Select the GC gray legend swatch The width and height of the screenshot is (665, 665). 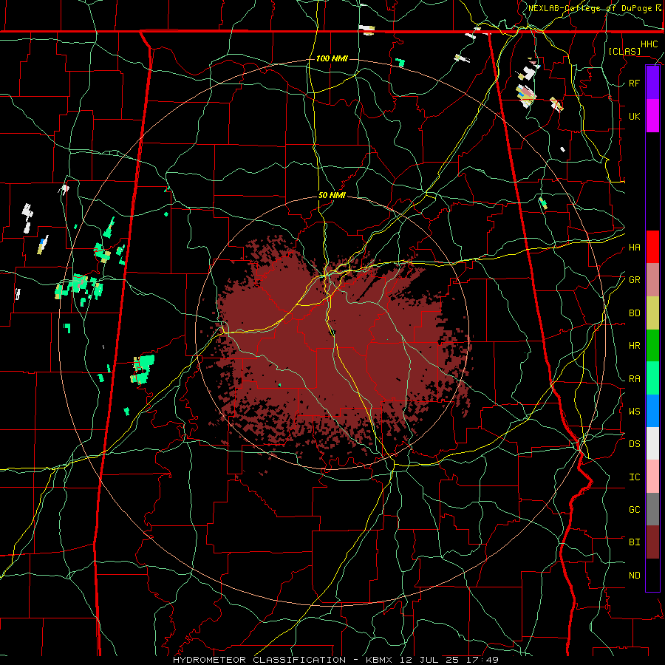[652, 509]
